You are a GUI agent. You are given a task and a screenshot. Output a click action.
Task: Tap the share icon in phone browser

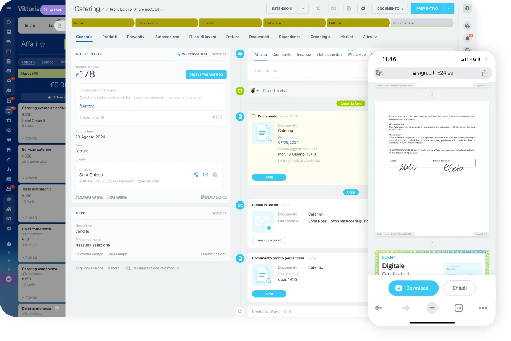click(485, 73)
